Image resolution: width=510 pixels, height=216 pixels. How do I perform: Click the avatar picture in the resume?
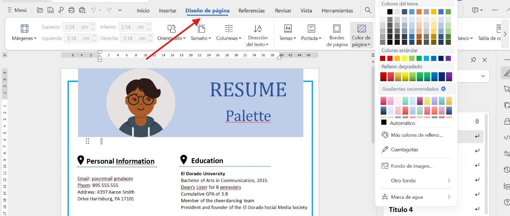click(x=141, y=103)
